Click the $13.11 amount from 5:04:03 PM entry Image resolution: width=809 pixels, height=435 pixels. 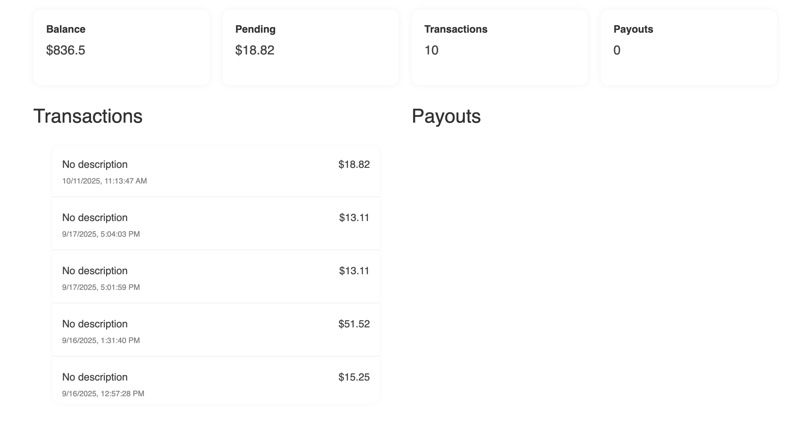[354, 218]
